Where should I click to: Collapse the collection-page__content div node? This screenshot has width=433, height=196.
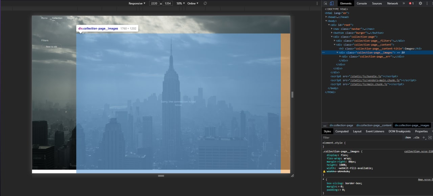click(335, 45)
